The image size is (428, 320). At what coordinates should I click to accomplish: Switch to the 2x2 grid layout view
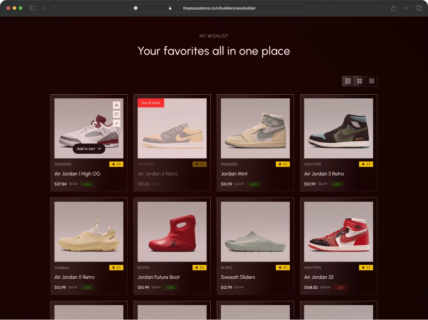pos(360,81)
